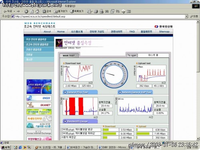The width and height of the screenshot is (200, 150).
Task: Click the 8.00 Mbps download bar value
Action: (x=126, y=134)
